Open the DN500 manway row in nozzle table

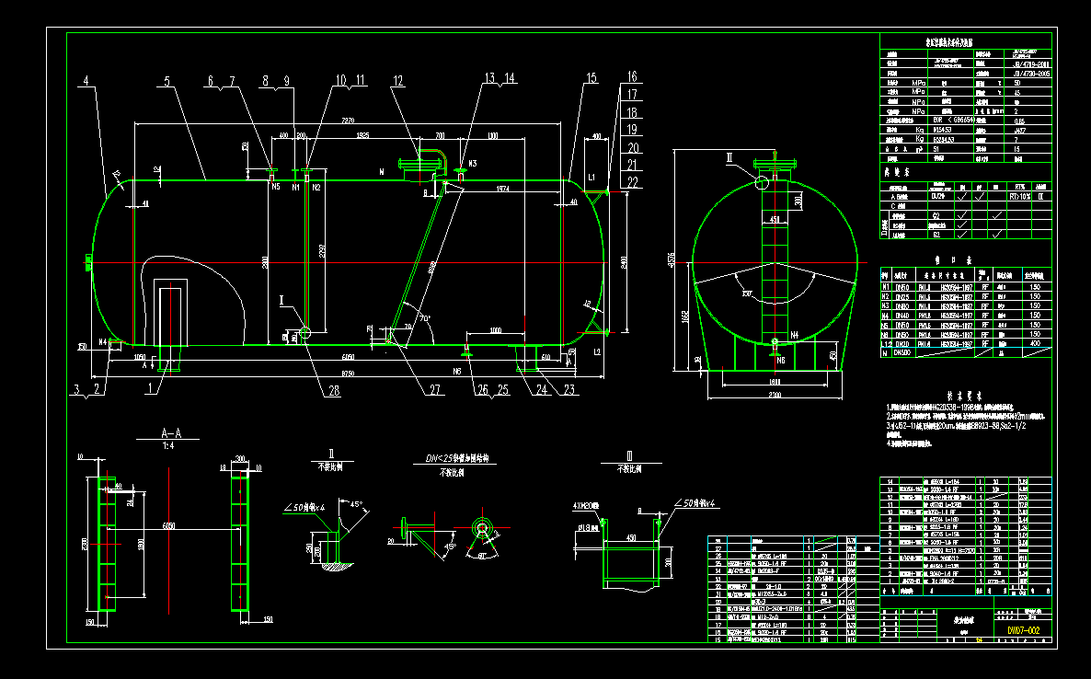(920, 352)
